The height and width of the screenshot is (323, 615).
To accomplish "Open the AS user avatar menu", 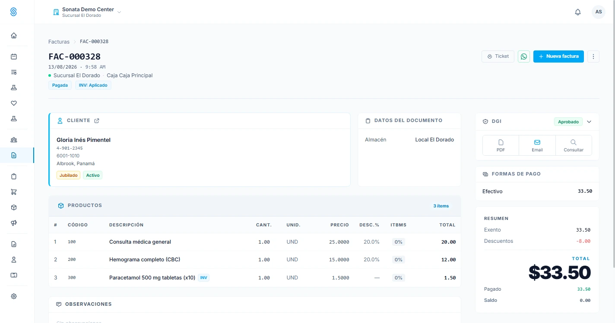I will coord(599,12).
